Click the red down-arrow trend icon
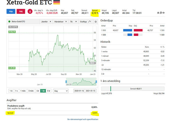The image size is (175, 122). [30, 11]
